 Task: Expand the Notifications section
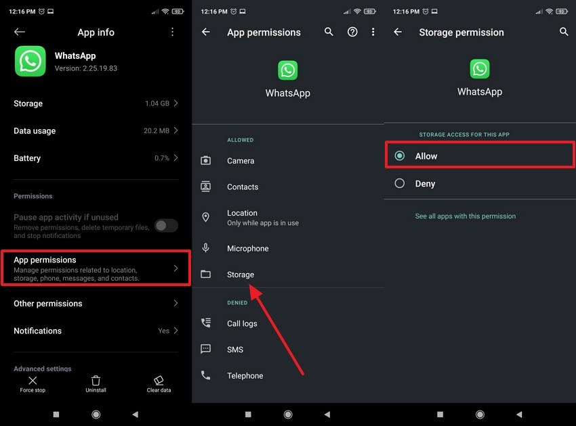point(96,331)
